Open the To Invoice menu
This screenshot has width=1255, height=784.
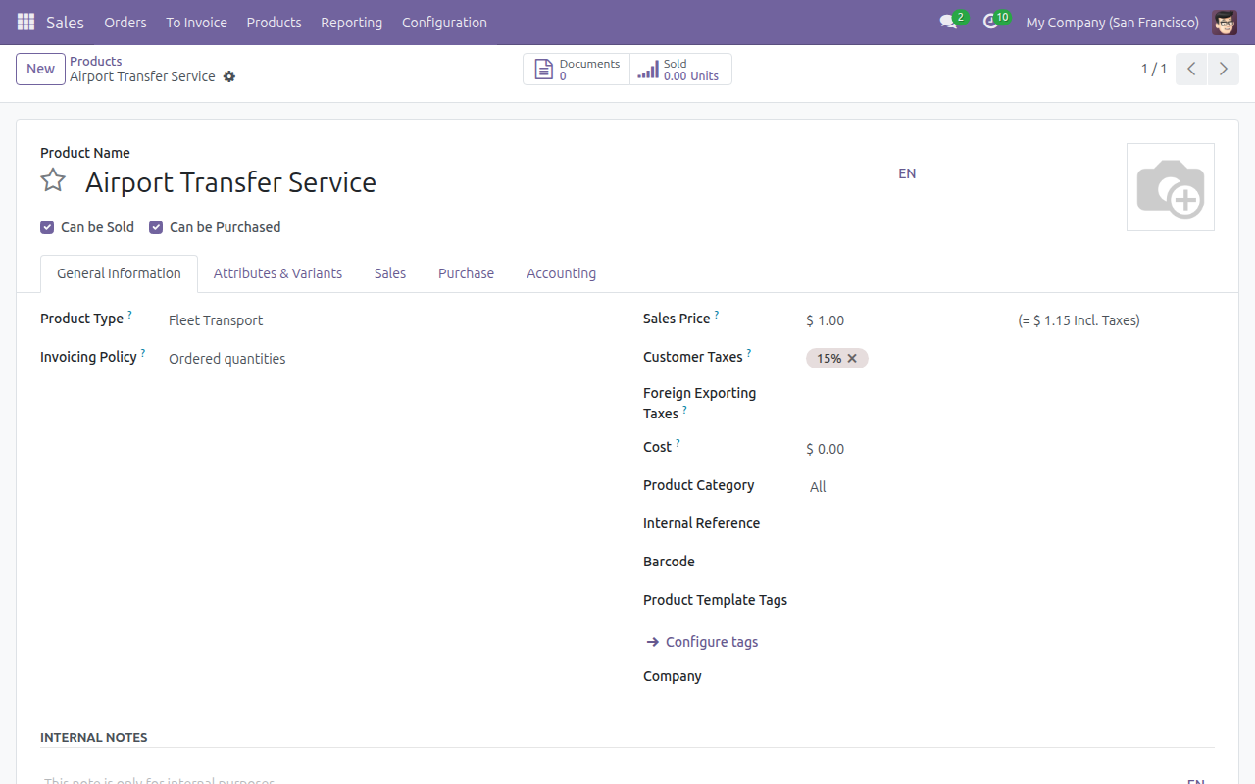tap(196, 23)
